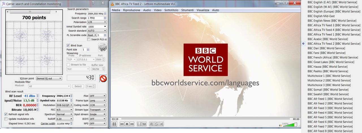Select BBC English News channel

click(332, 21)
